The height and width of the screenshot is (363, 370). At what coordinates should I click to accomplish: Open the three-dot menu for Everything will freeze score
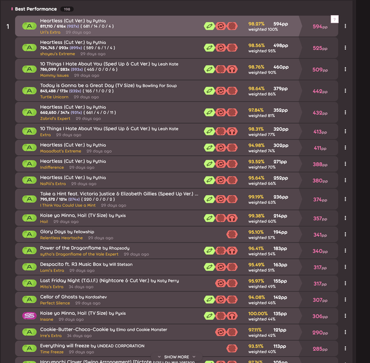click(345, 349)
